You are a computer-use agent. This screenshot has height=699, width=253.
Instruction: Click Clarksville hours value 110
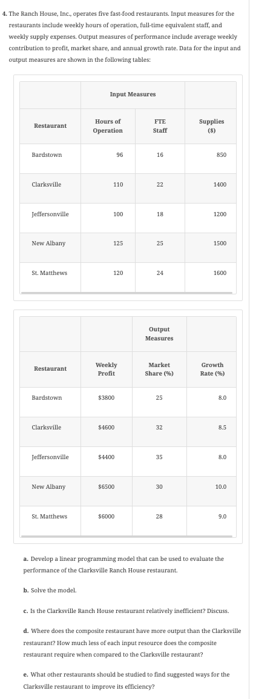118,185
